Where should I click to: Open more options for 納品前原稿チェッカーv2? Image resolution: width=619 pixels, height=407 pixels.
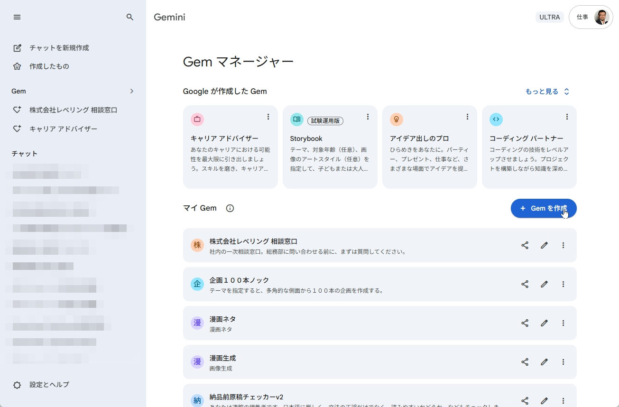pos(563,401)
